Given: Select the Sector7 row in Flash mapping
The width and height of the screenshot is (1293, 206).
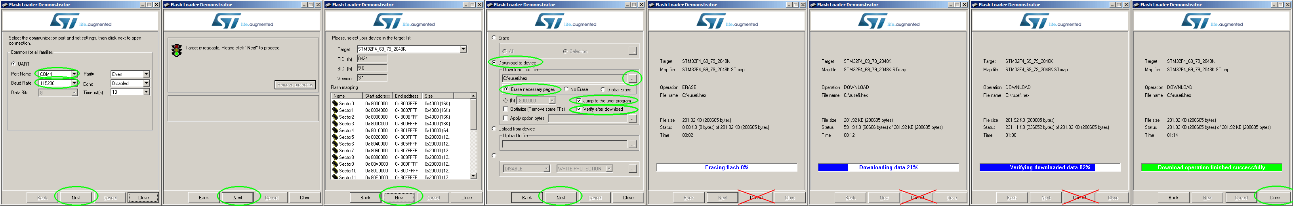Looking at the screenshot, I should click(x=400, y=150).
